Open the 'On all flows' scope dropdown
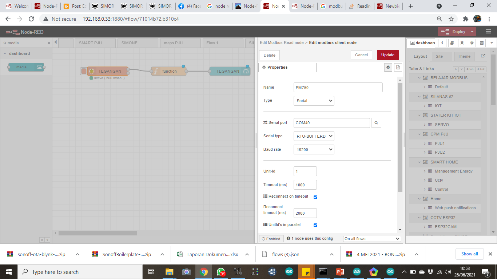 tap(372, 239)
